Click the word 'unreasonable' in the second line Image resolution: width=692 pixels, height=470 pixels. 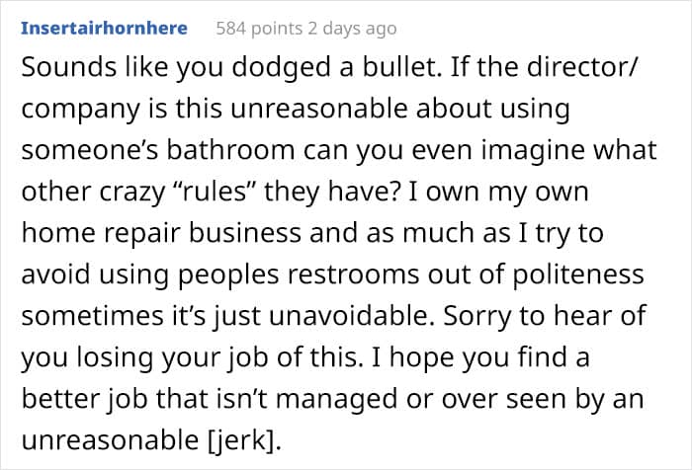307,110
